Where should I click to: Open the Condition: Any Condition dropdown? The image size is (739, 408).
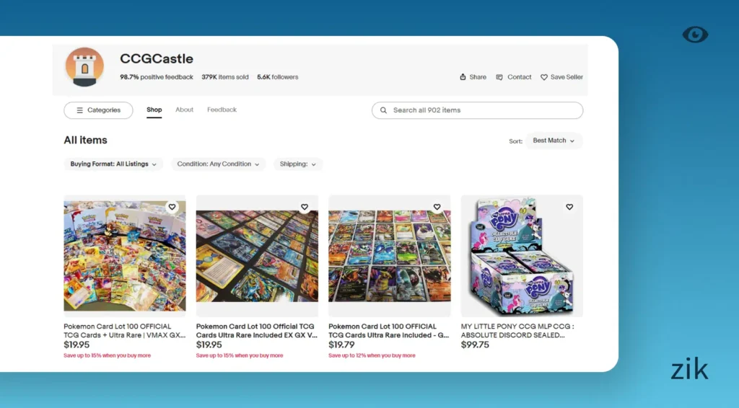coord(218,164)
